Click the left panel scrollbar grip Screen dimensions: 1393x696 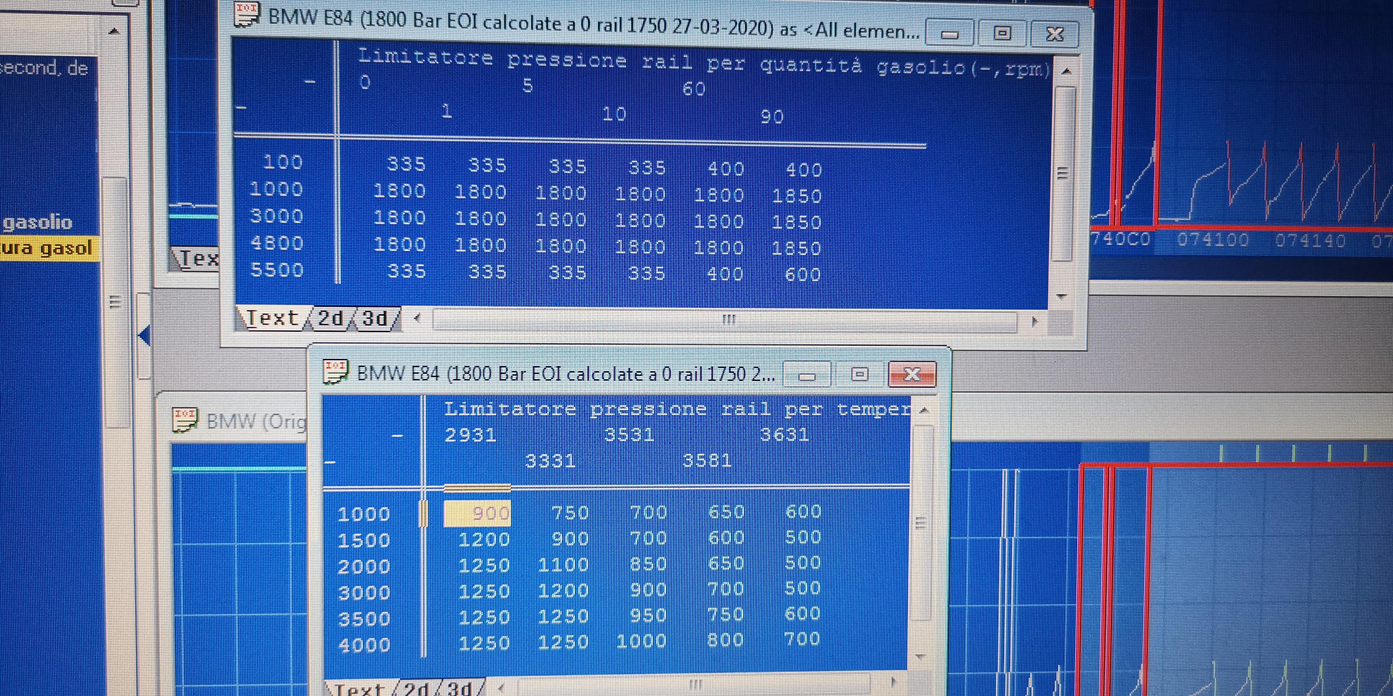115,302
